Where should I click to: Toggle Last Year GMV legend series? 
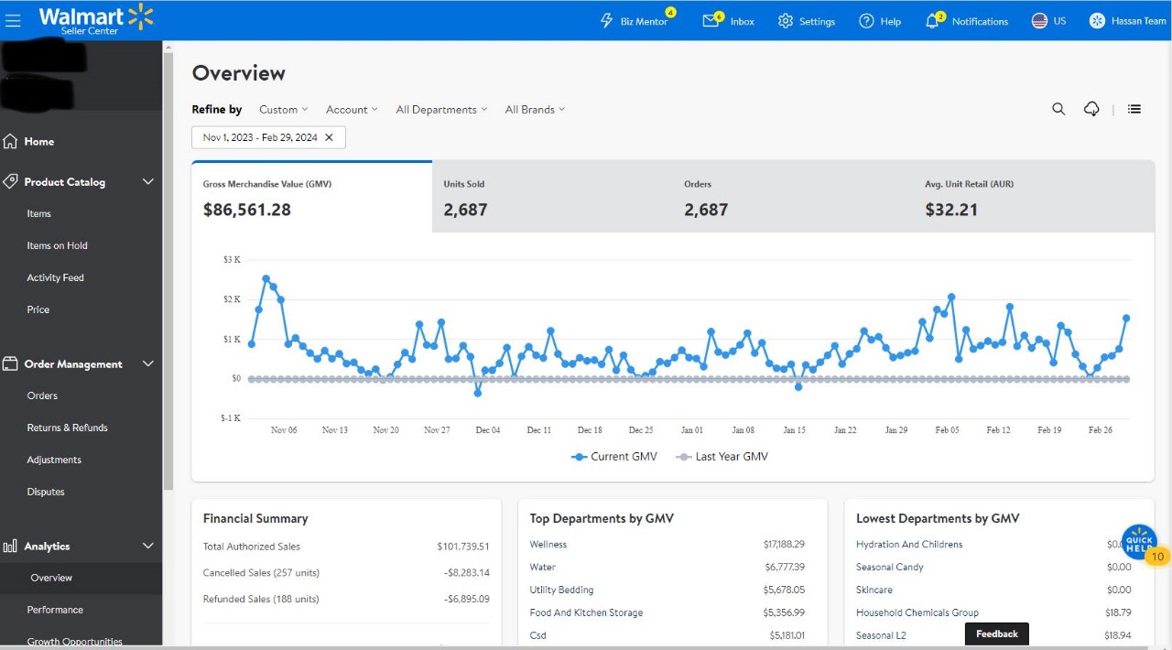coord(722,456)
